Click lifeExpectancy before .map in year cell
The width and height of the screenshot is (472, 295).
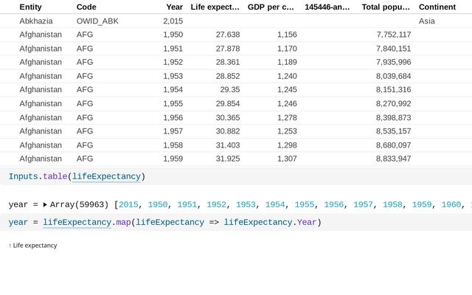tap(77, 222)
